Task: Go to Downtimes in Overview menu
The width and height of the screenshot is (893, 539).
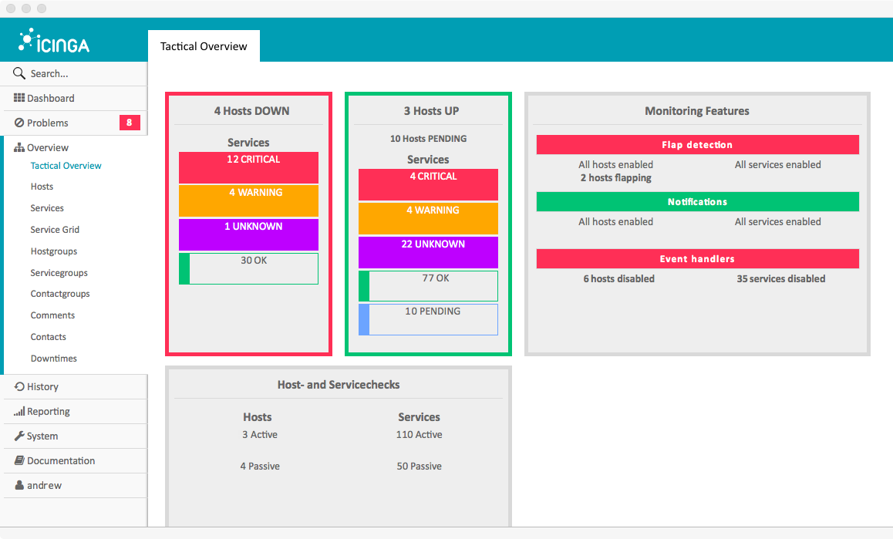Action: click(53, 359)
